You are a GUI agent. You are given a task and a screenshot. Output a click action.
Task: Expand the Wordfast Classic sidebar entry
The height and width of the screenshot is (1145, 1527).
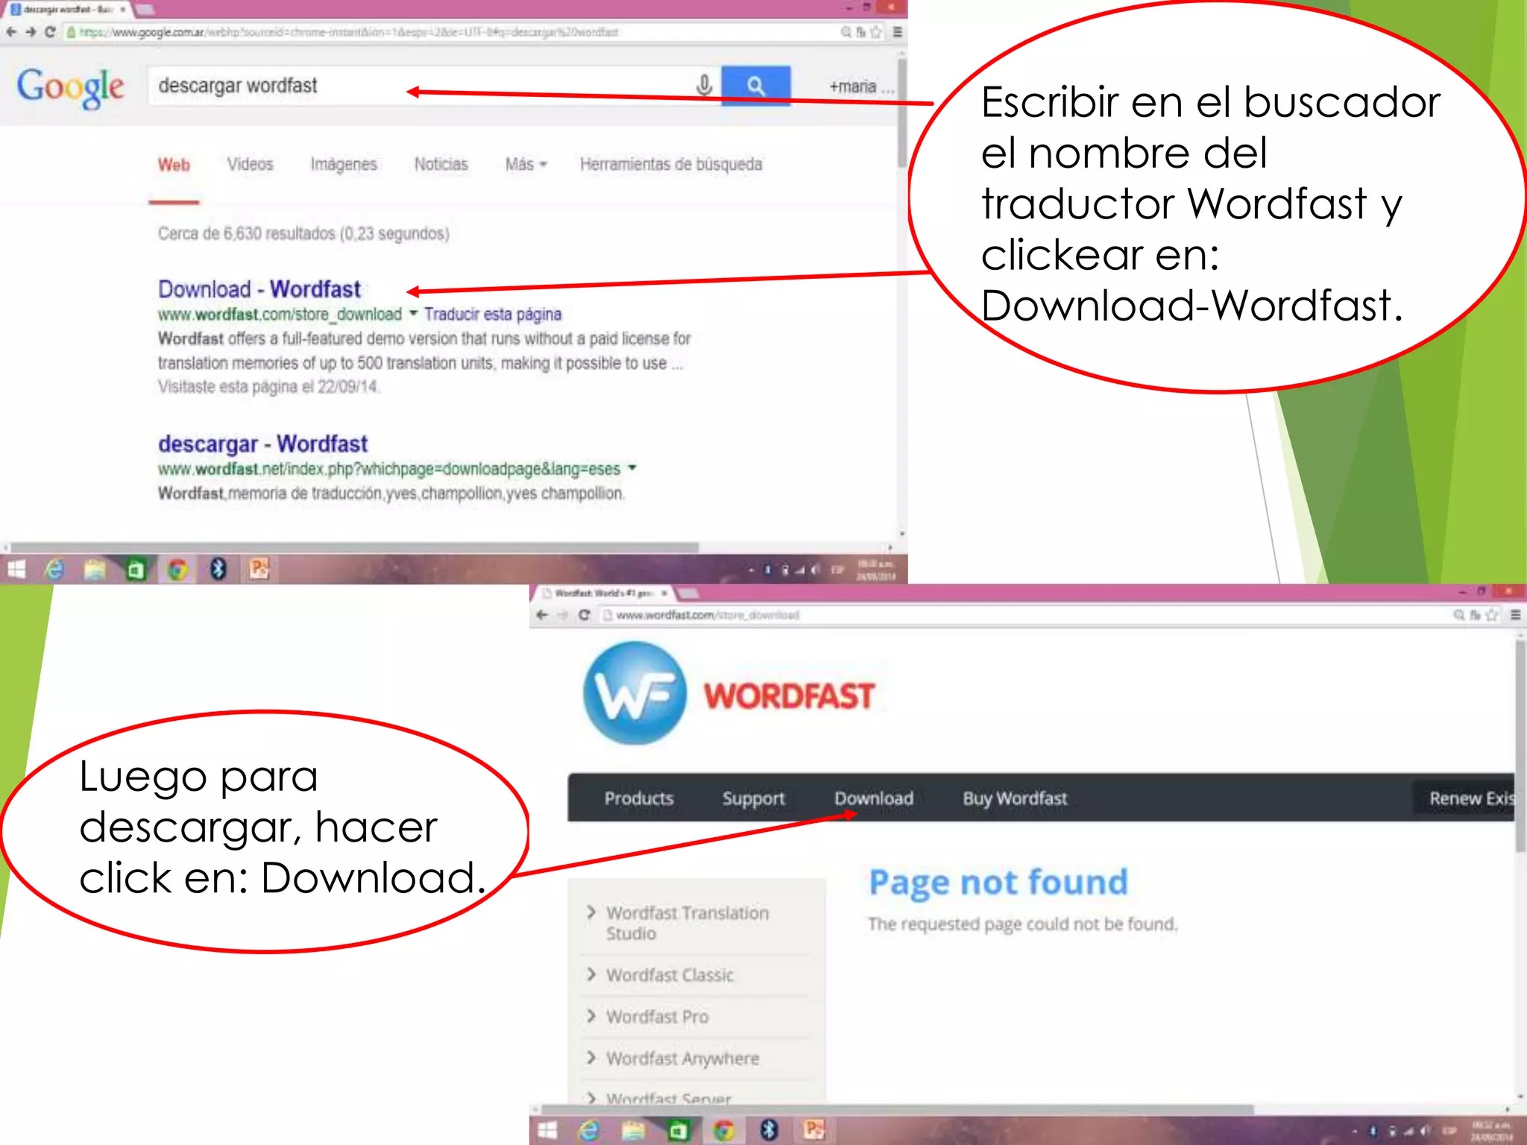669,975
